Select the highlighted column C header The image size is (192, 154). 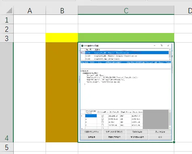pyautogui.click(x=126, y=10)
